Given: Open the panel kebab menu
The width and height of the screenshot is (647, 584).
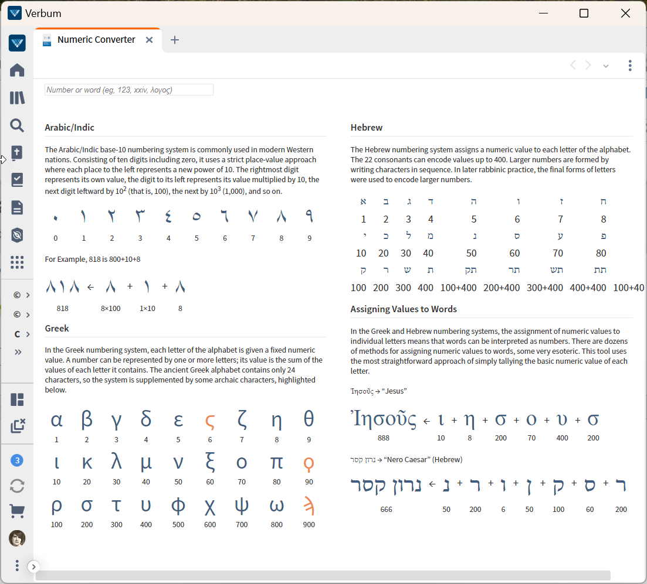Looking at the screenshot, I should click(x=630, y=66).
